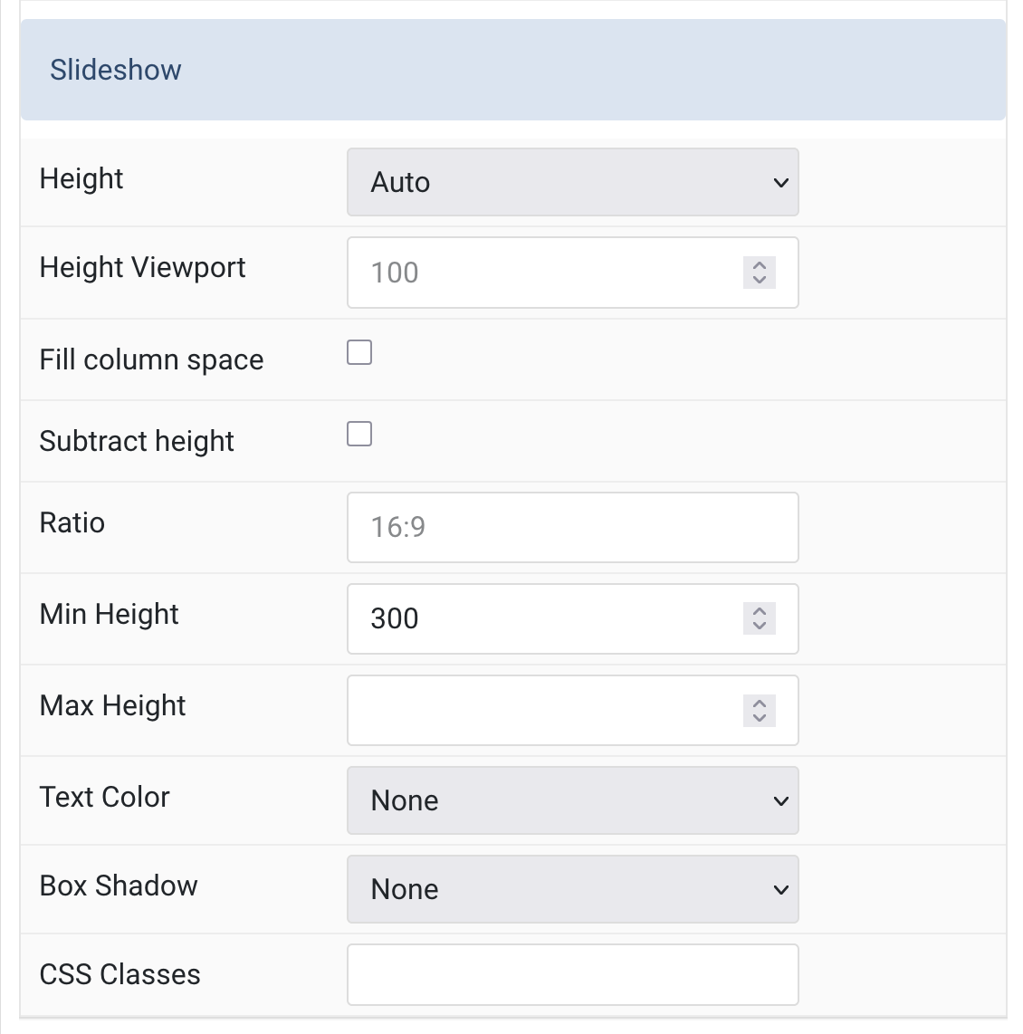Increase Height Viewport using the up arrow
The width and height of the screenshot is (1023, 1034).
coord(760,265)
